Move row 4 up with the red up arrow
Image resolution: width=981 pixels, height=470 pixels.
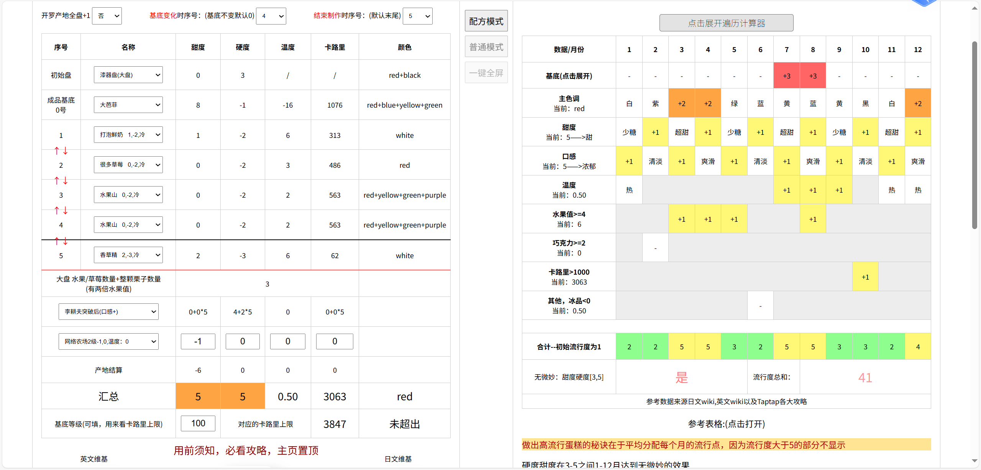pyautogui.click(x=57, y=241)
